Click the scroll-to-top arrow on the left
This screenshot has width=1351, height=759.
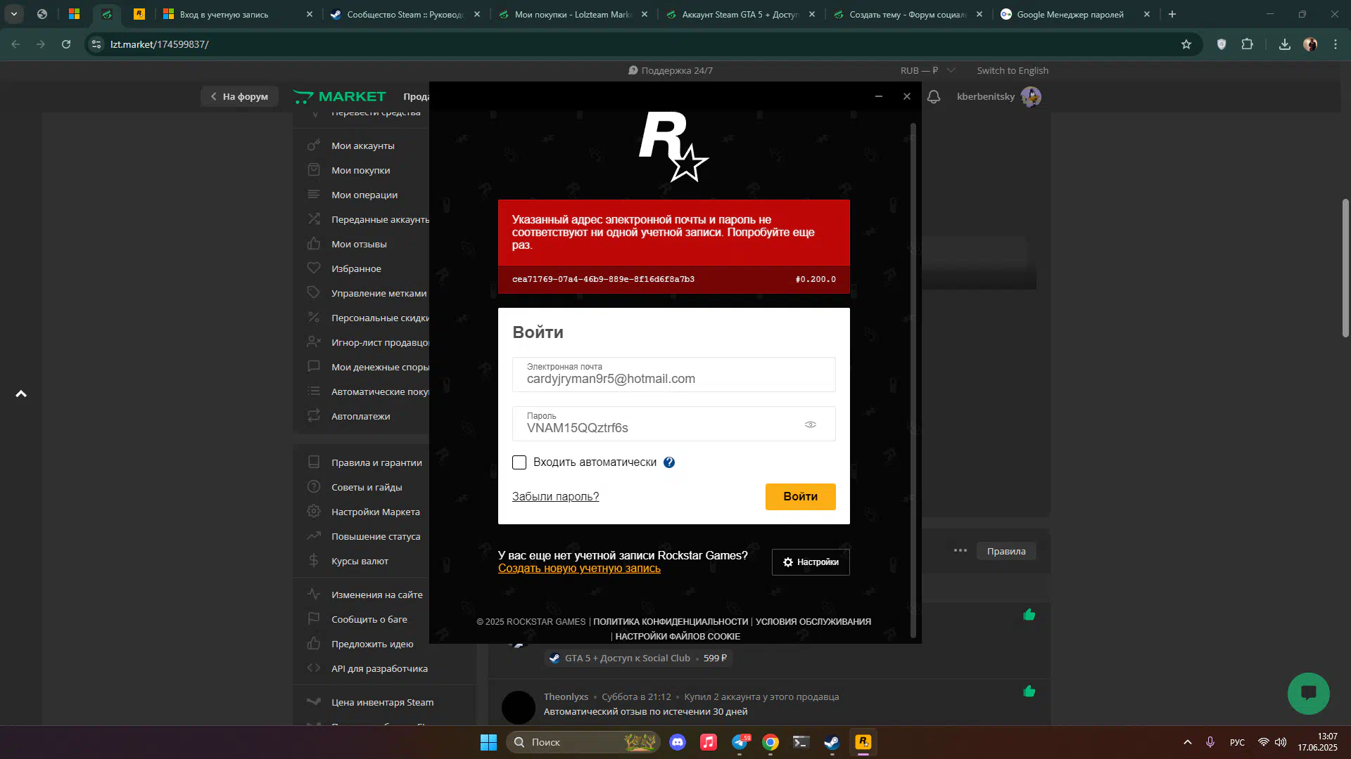(x=21, y=394)
